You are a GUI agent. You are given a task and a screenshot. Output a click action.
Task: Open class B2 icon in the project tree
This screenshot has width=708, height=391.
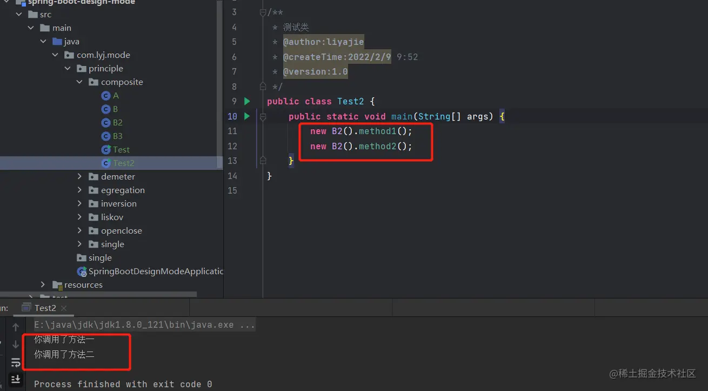coord(106,123)
